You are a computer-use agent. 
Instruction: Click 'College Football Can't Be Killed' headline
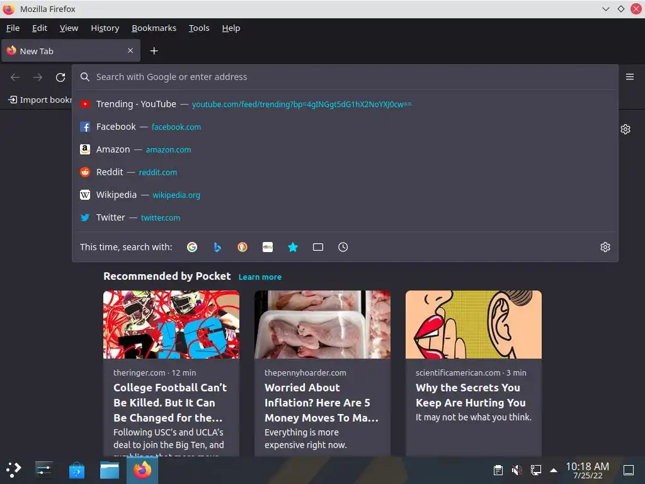(x=170, y=403)
